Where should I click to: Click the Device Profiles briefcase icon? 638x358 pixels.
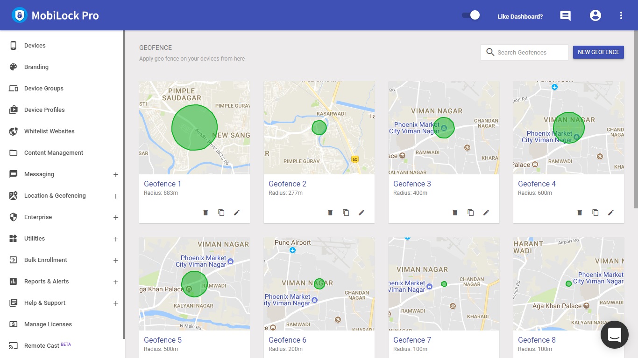coord(14,110)
